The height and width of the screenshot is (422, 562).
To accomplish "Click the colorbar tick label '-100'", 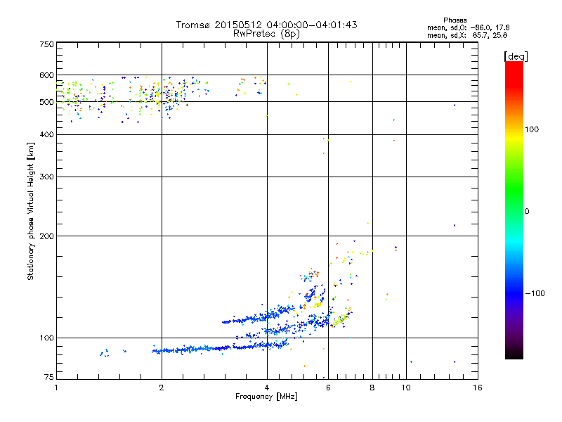I will point(535,293).
